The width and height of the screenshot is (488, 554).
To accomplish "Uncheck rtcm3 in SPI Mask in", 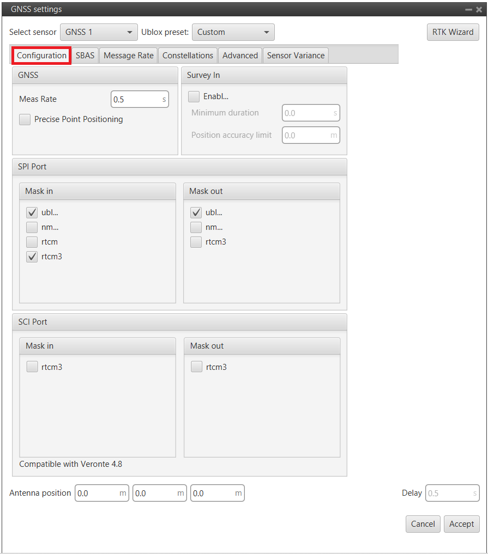I will click(32, 257).
